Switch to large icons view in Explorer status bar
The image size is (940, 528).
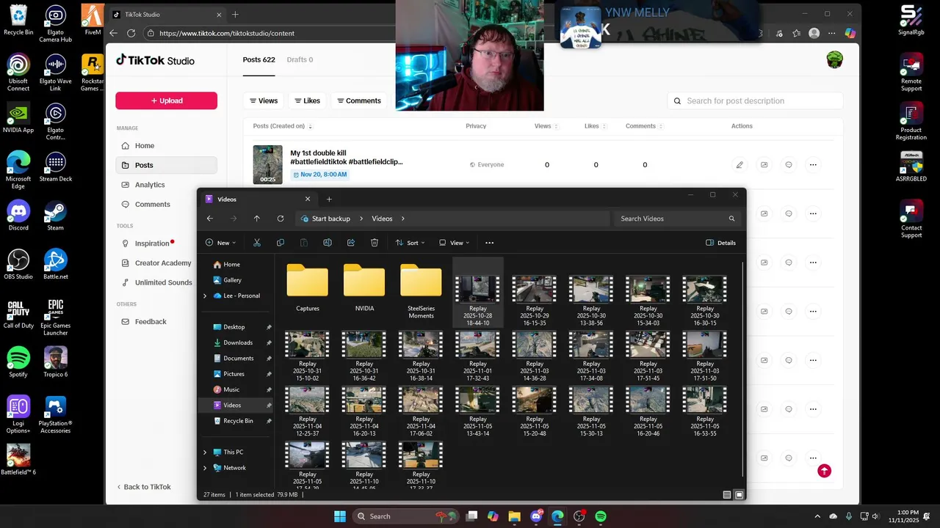coord(740,495)
